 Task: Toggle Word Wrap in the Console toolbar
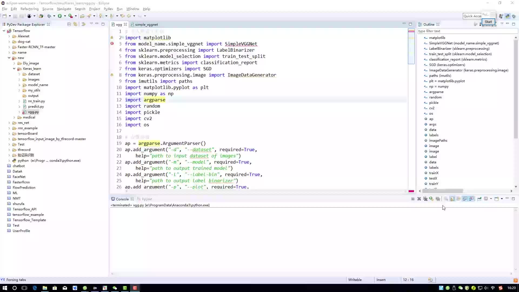tap(458, 199)
